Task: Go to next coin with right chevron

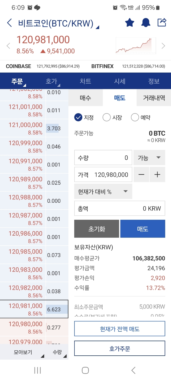Action: coord(163,46)
